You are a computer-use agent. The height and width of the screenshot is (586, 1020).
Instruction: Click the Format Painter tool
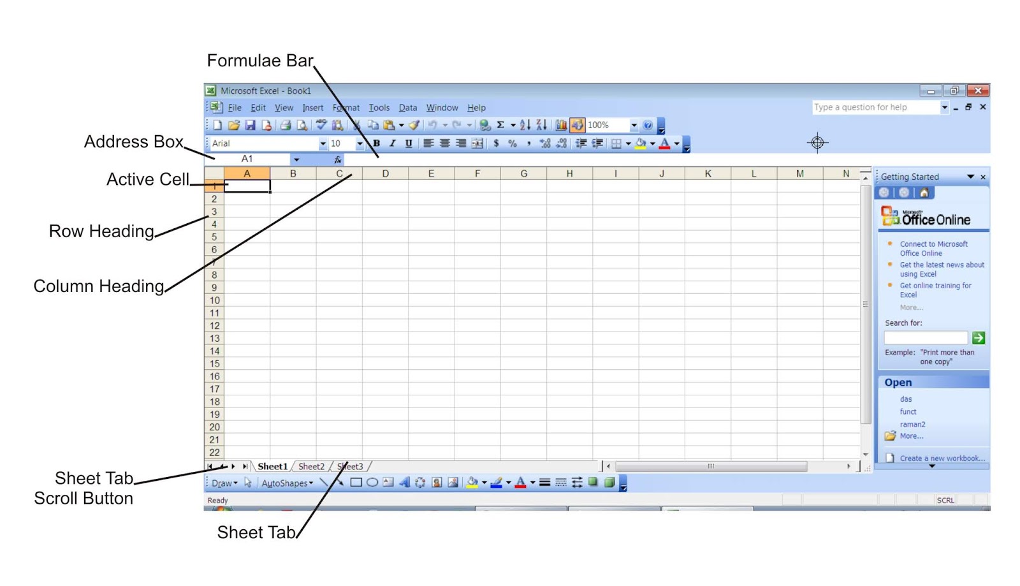click(413, 126)
